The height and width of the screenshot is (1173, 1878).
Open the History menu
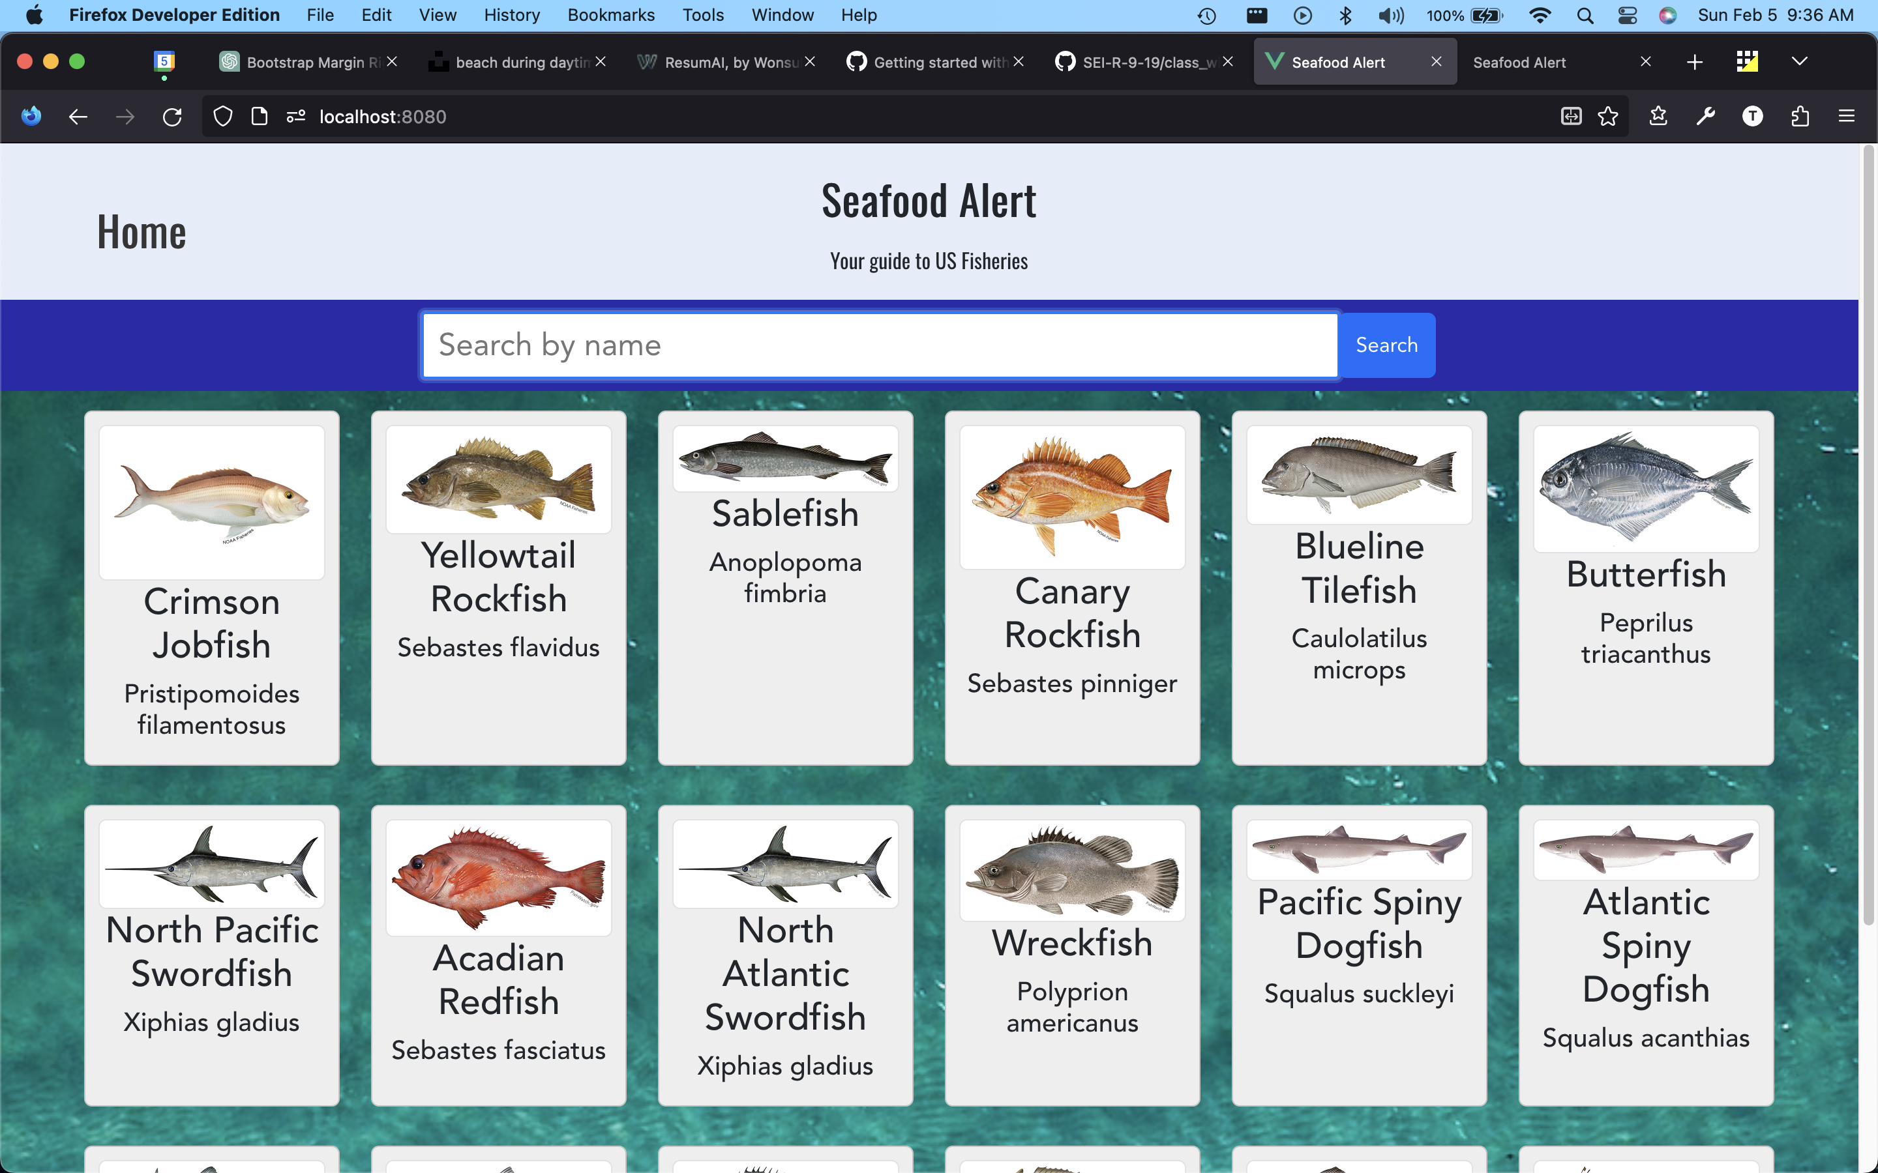(511, 16)
